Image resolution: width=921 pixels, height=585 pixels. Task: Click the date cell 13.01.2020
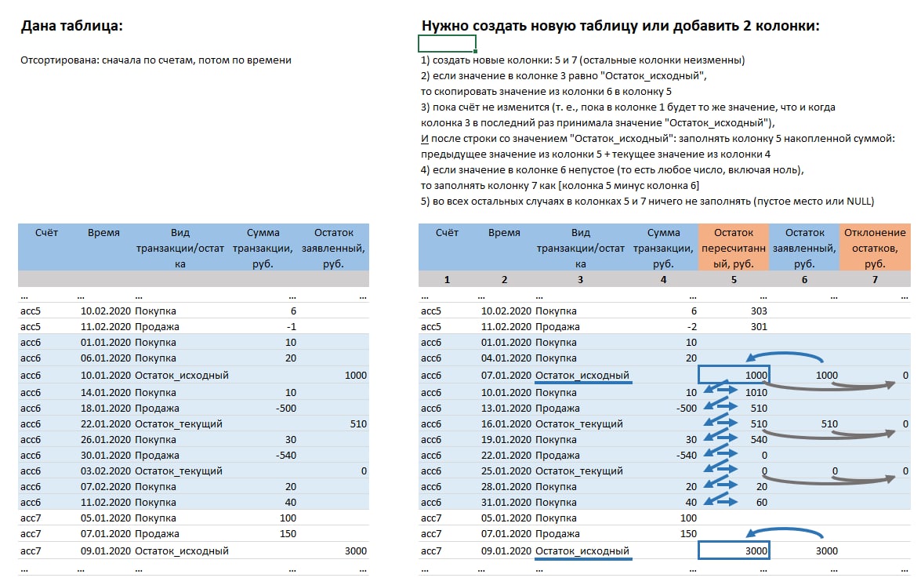pos(506,409)
